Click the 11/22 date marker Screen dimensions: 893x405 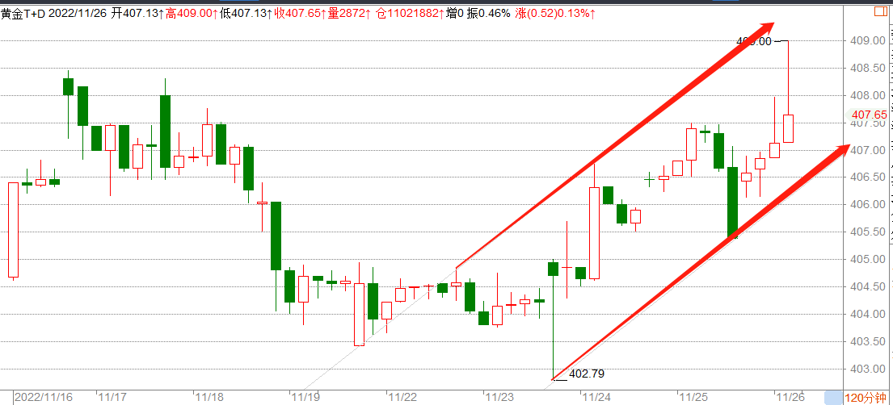tap(402, 396)
